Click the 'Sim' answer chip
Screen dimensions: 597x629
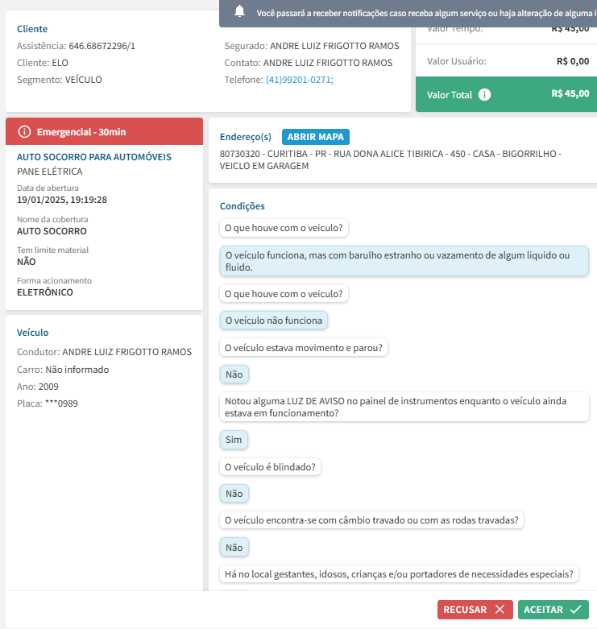[x=234, y=440]
